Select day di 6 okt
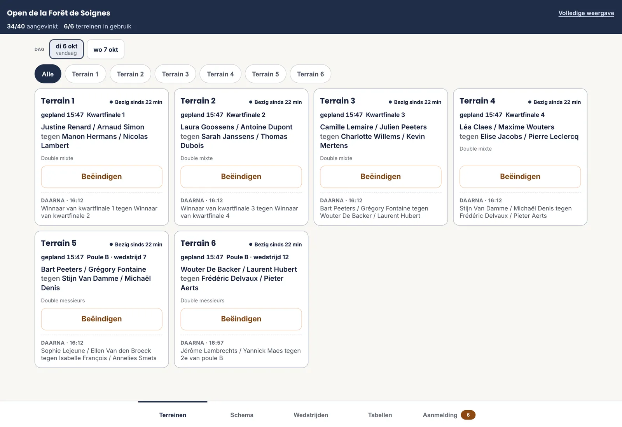 coord(66,49)
